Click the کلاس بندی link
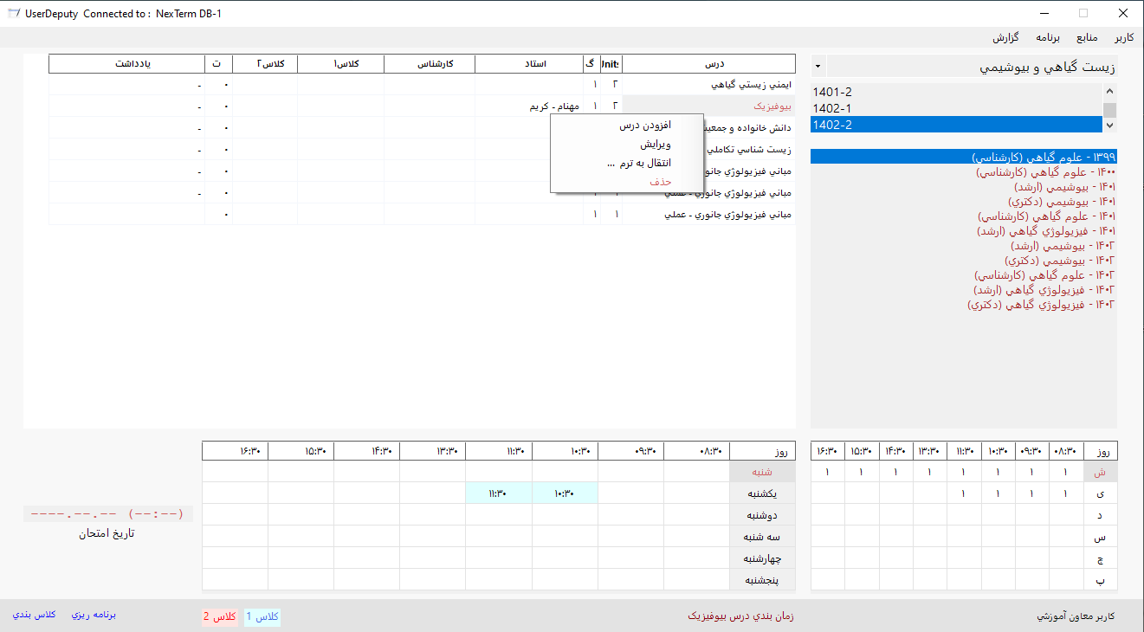The width and height of the screenshot is (1144, 632). [35, 615]
